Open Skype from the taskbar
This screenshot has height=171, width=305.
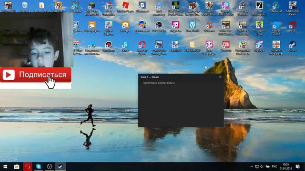(39, 167)
